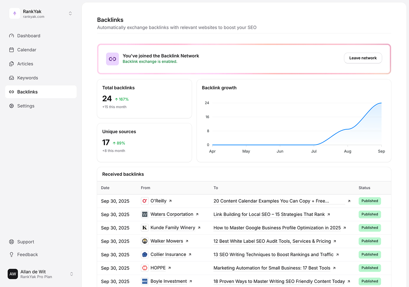Open the Support link
Image resolution: width=409 pixels, height=287 pixels.
26,242
